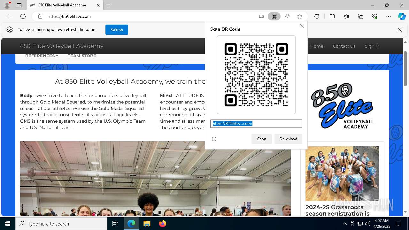Click the address bar URL field
The height and width of the screenshot is (230, 409).
coord(150,16)
